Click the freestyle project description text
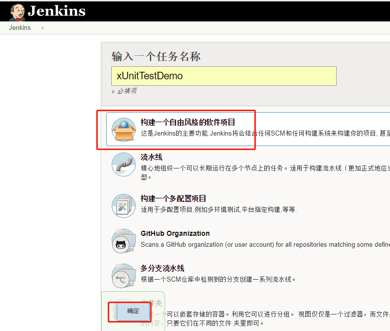This screenshot has width=390, height=331. point(265,134)
